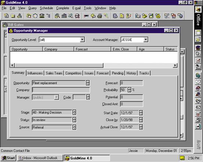Click the stopwatch clock toolbar icon

coord(35,16)
